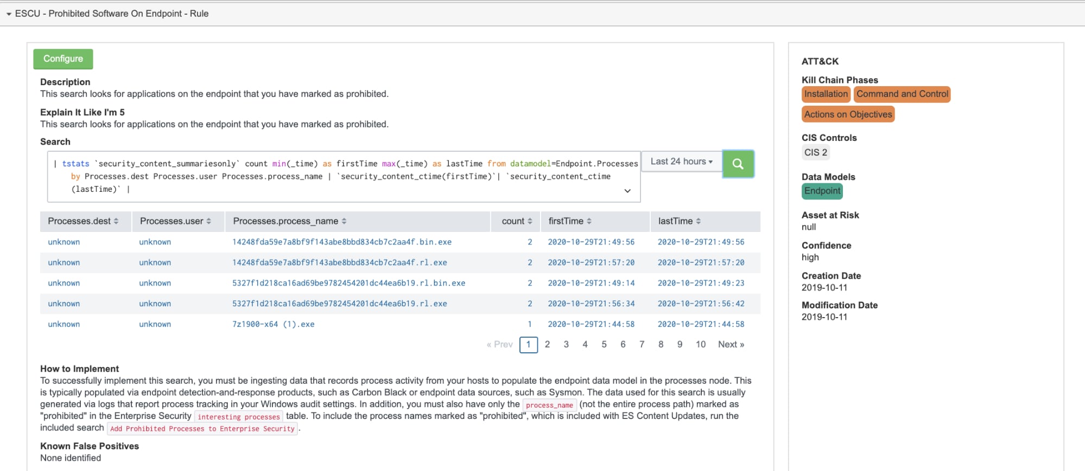Open results page 3
1085x471 pixels.
(566, 345)
